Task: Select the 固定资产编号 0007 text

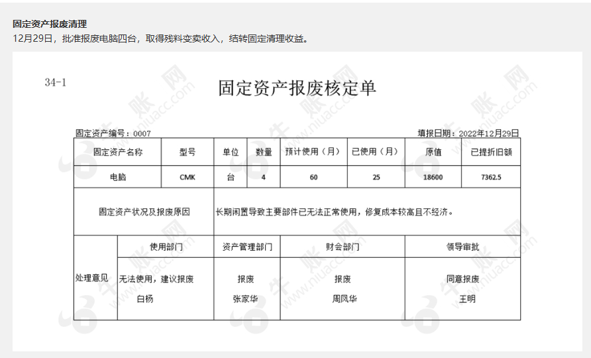Action: (x=113, y=133)
